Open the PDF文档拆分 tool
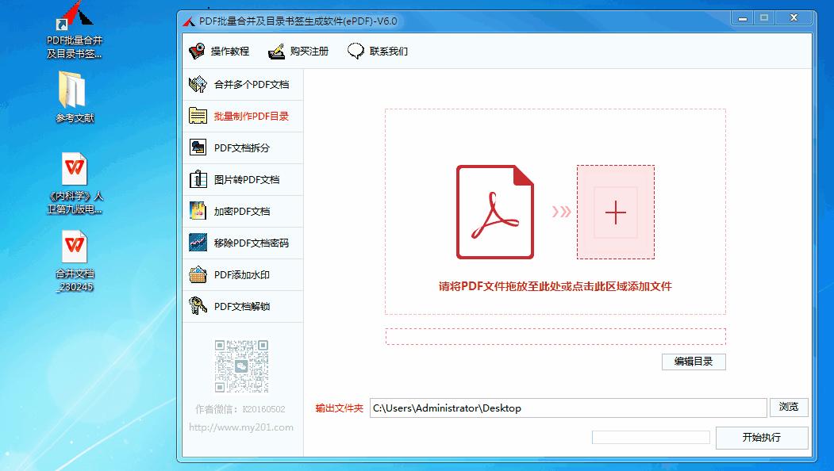 tap(241, 147)
